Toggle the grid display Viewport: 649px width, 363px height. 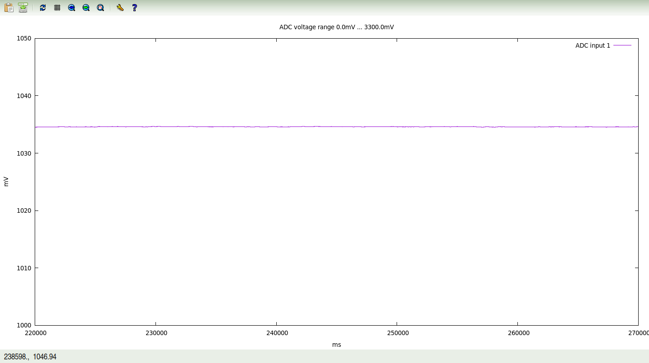point(57,8)
